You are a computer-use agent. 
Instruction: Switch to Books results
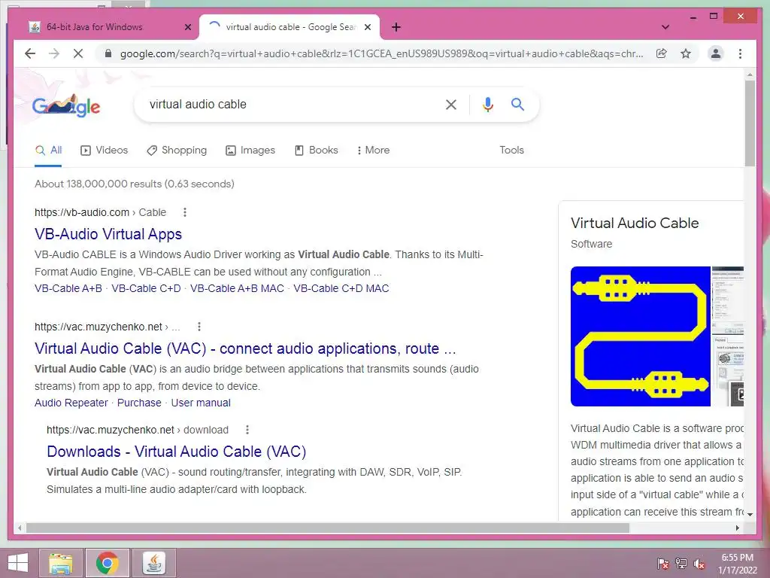click(x=317, y=150)
